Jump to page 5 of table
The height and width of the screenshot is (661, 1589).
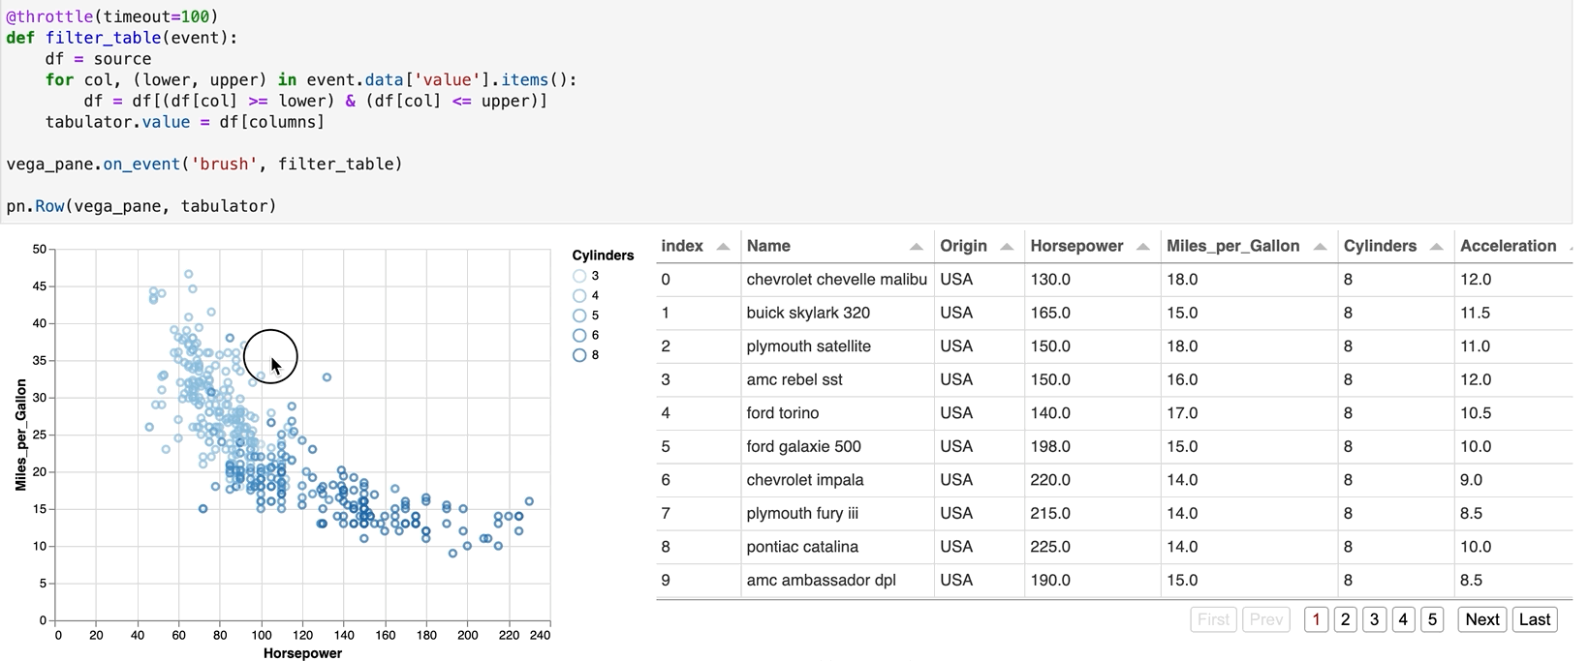[1432, 619]
